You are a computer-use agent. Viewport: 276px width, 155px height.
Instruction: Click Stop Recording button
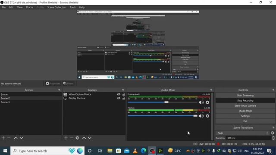pyautogui.click(x=245, y=100)
